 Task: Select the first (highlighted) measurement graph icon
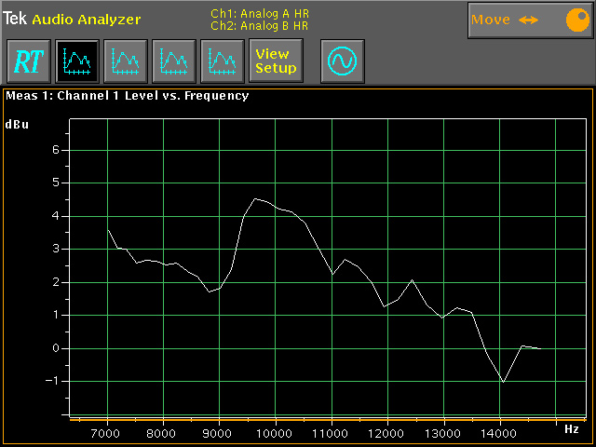point(77,61)
